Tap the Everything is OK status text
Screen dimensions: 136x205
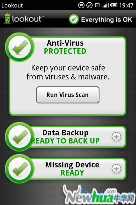107,20
